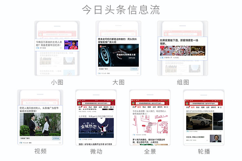
Task: Open the white Volvo SUV carousel image
Action: coord(199,121)
